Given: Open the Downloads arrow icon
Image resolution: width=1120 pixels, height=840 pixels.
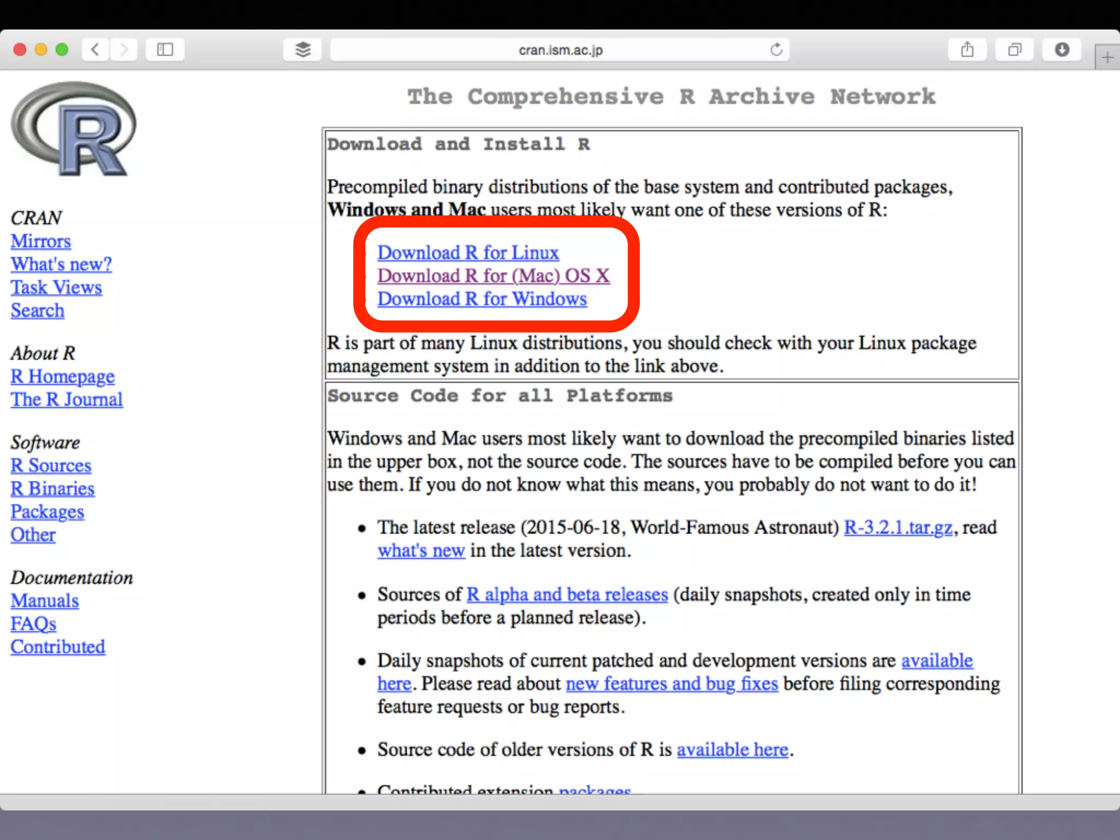Looking at the screenshot, I should (x=1061, y=50).
